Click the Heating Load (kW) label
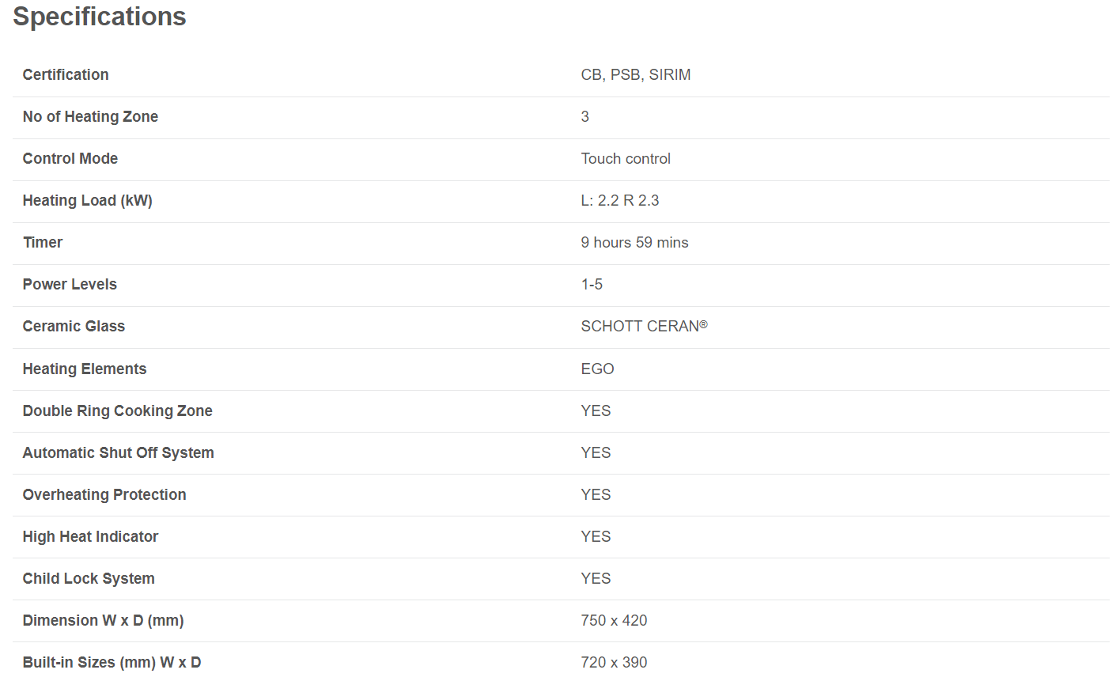Screen dimensions: 1116x681 87,200
